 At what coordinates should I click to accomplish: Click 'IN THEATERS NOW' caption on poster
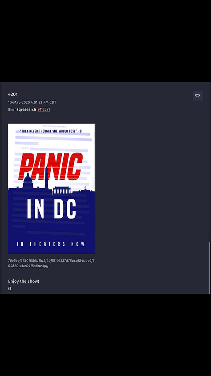point(51,244)
